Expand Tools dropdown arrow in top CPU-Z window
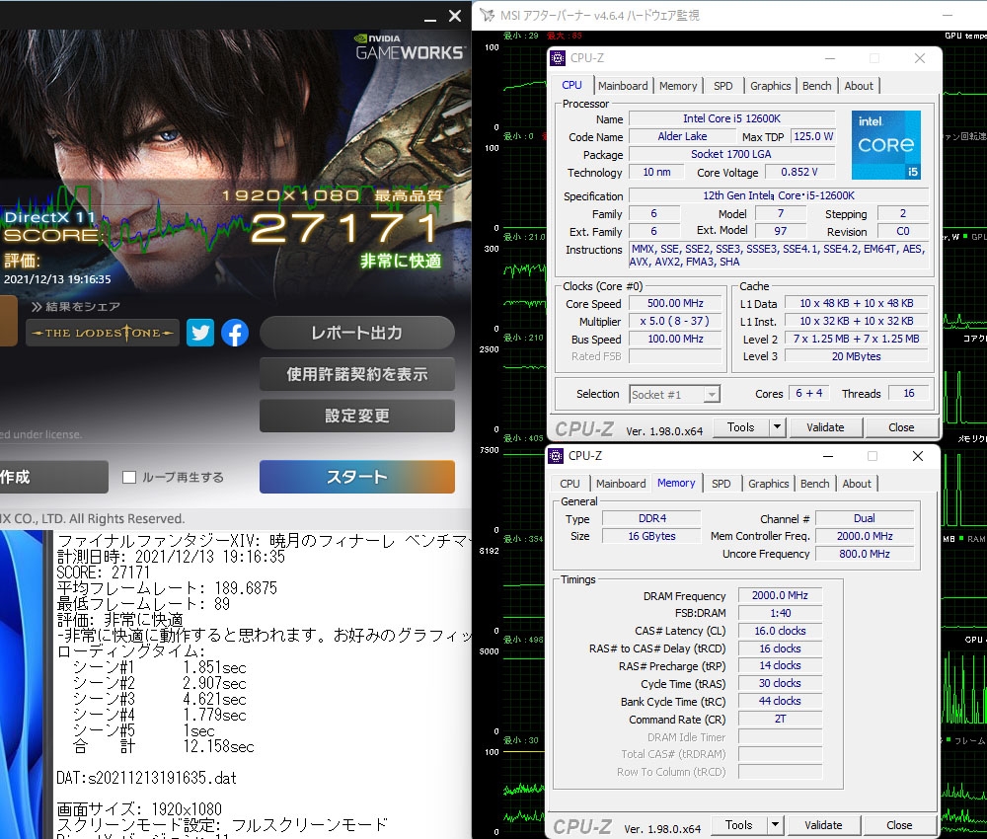 (x=778, y=426)
